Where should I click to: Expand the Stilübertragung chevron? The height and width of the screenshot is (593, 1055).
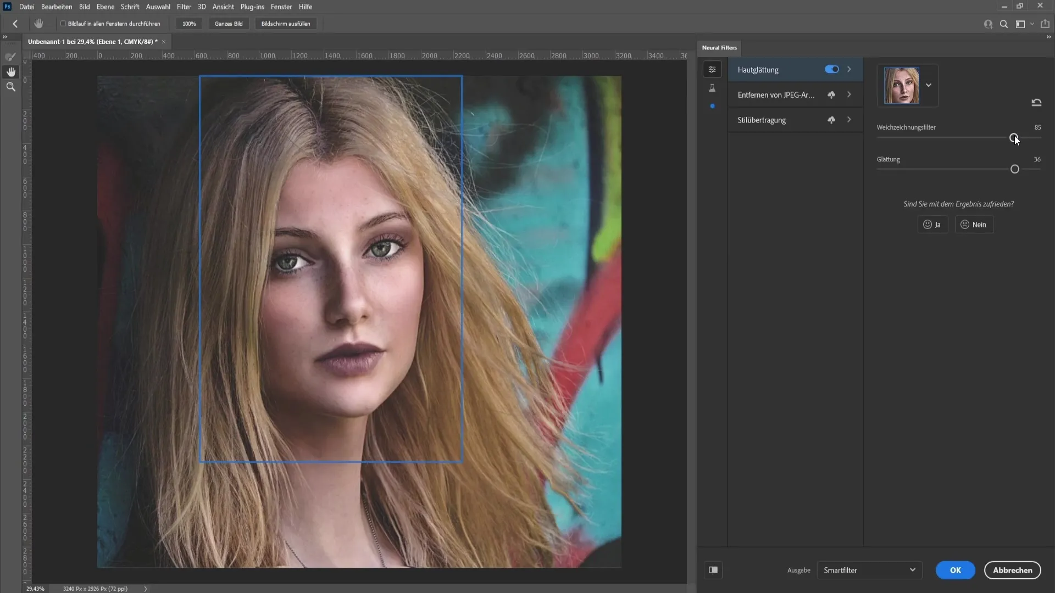(x=849, y=120)
